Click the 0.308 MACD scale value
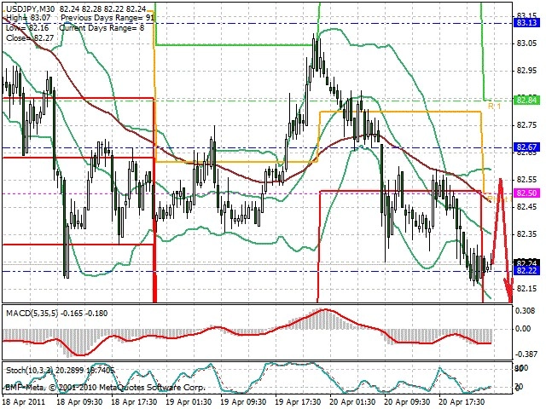546x409 pixels. tap(526, 310)
